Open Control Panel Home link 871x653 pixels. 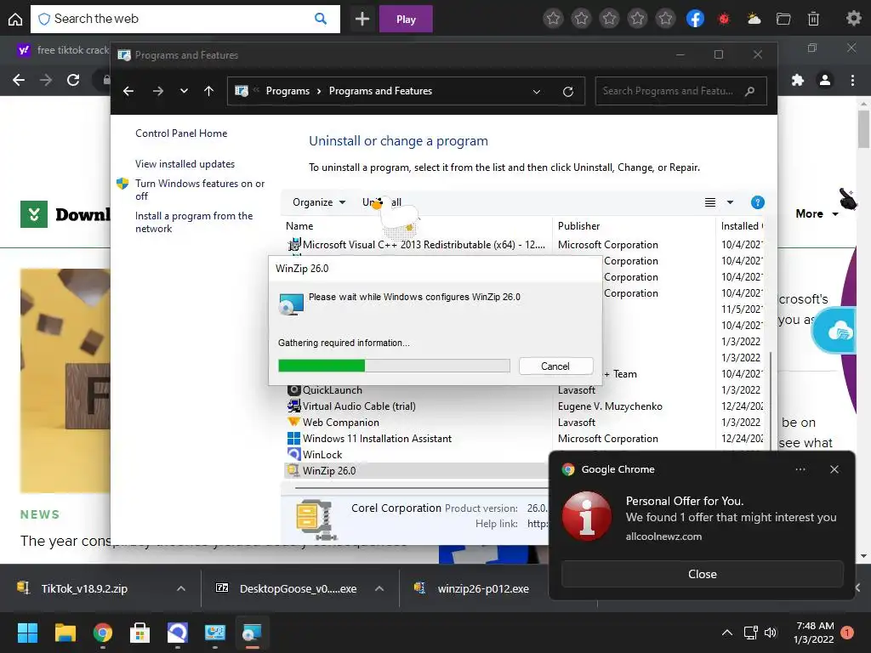coord(181,133)
